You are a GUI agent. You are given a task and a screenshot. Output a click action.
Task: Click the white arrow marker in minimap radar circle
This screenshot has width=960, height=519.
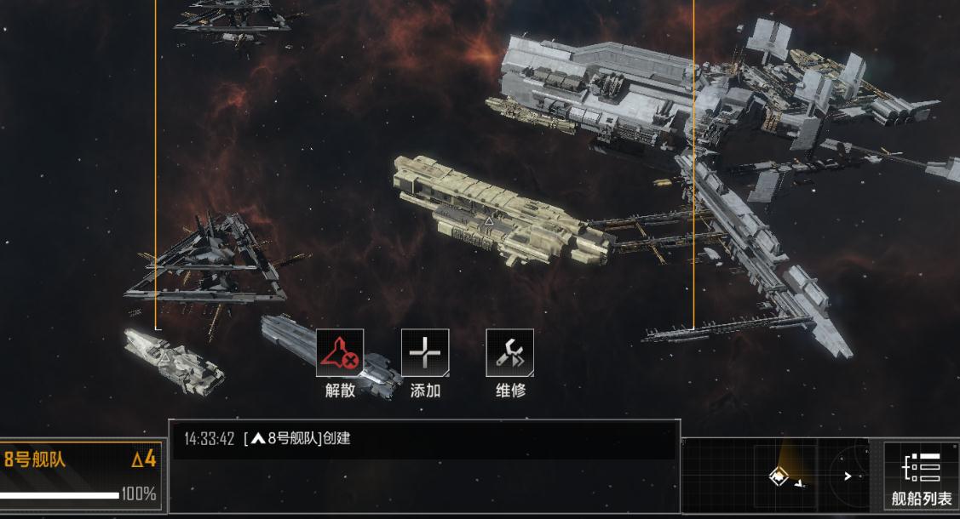[848, 476]
